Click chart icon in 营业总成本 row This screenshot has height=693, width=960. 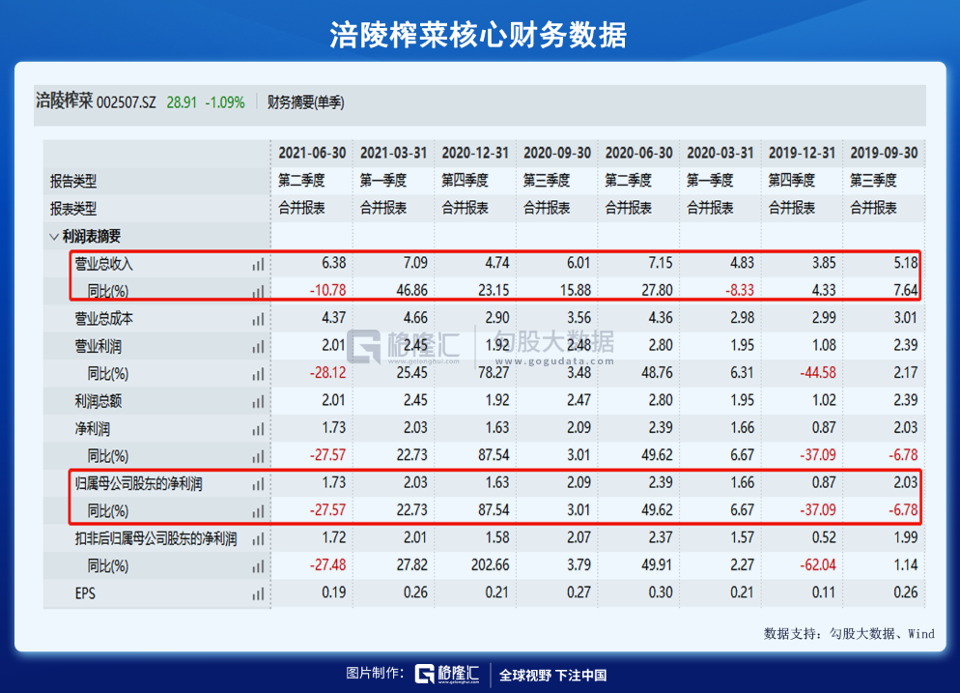(x=258, y=319)
